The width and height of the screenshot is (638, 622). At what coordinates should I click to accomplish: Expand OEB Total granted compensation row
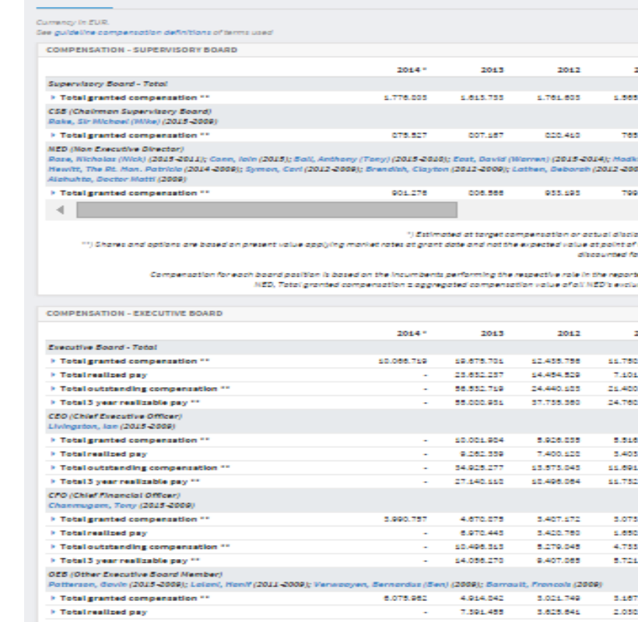[x=52, y=598]
